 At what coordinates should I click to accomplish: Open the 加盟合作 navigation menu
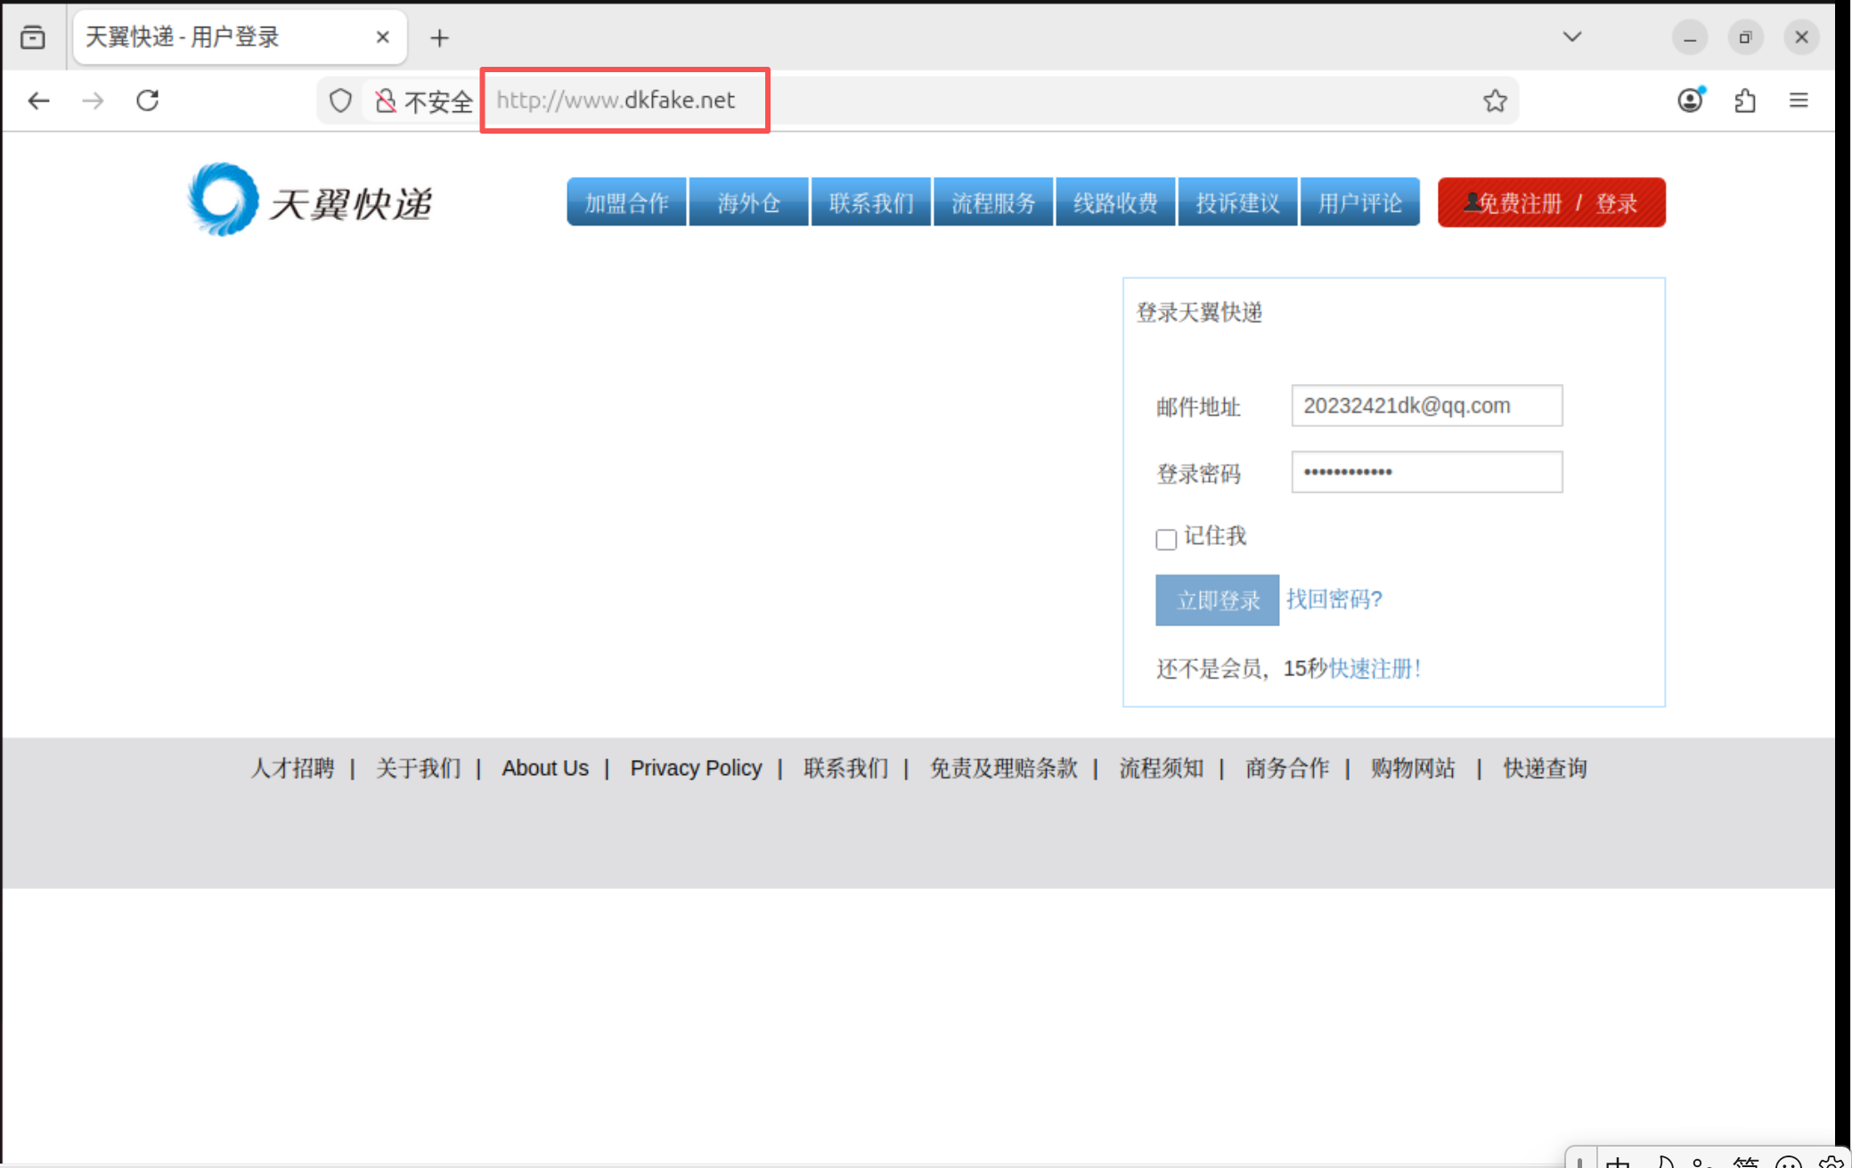[626, 202]
